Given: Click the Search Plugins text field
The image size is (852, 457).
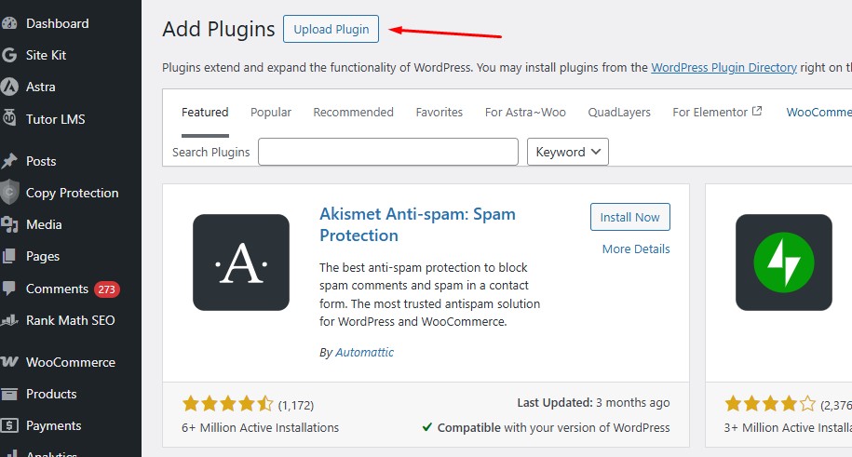Looking at the screenshot, I should pos(387,152).
